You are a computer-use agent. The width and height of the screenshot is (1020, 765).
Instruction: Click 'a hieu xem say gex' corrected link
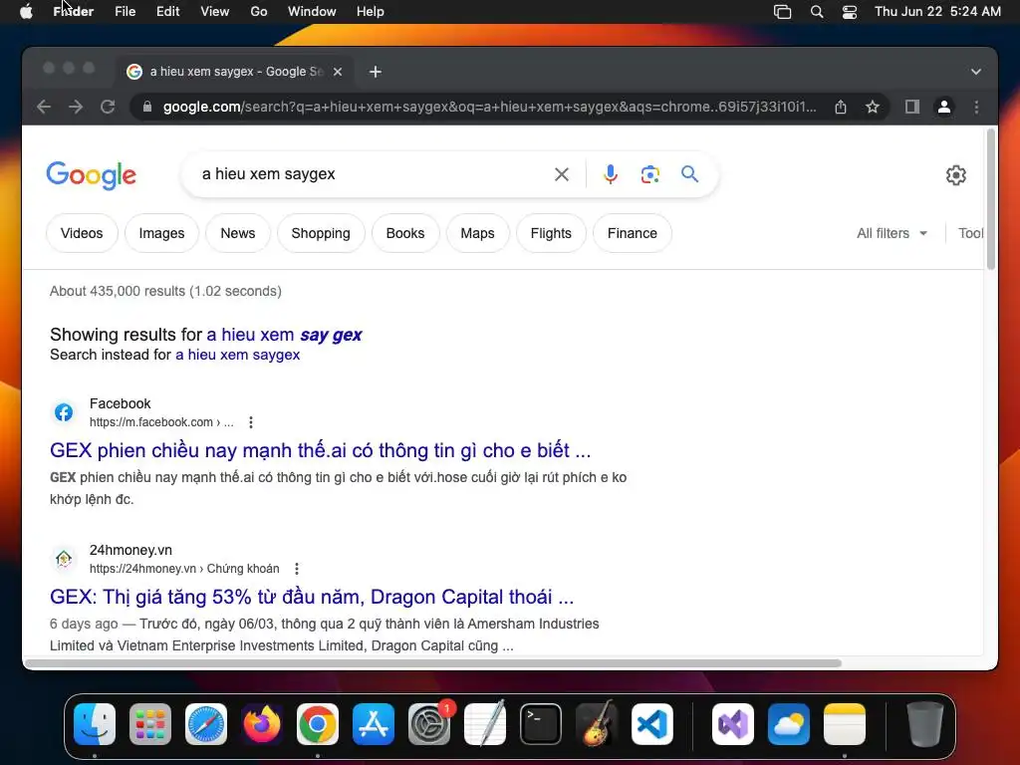(284, 335)
